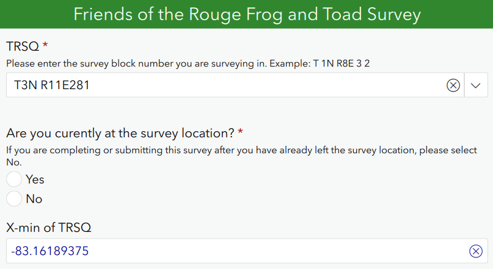This screenshot has height=269, width=493.
Task: Click the "No" option text label
Action: 34,198
